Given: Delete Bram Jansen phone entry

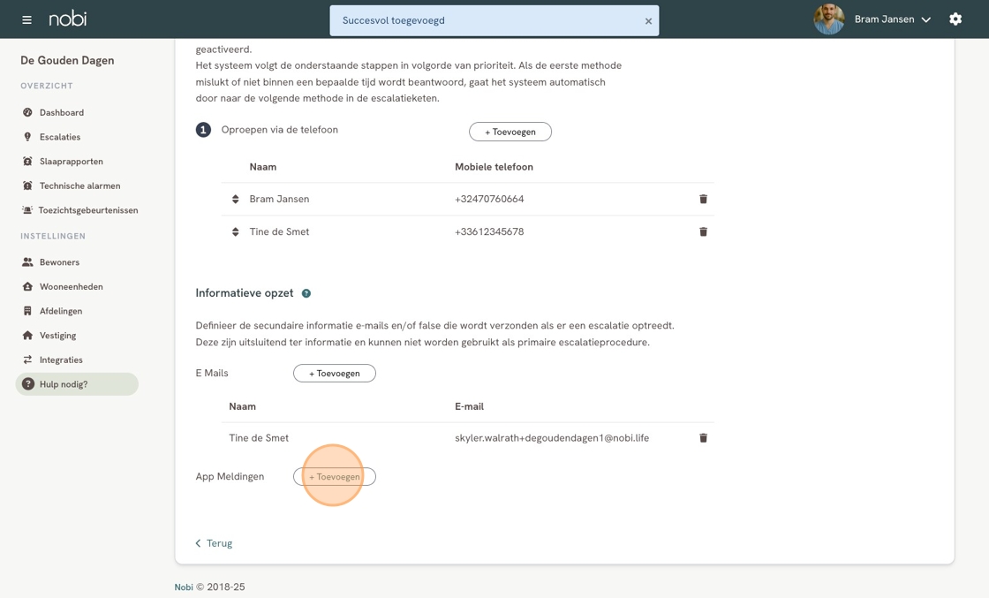Looking at the screenshot, I should point(703,200).
